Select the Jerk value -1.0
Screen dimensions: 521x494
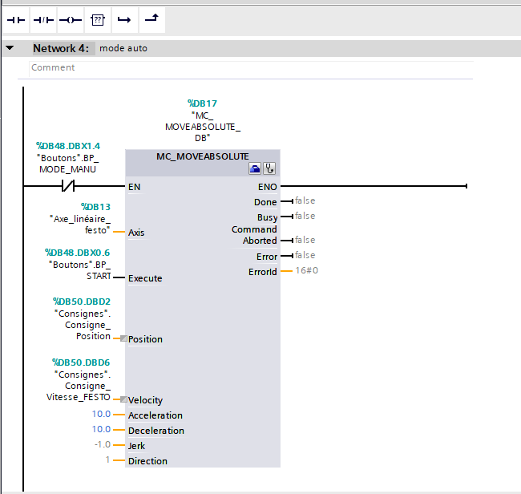pos(103,444)
